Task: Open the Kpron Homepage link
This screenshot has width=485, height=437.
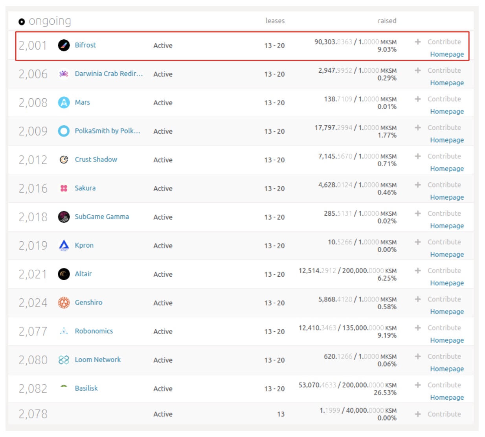Action: (447, 255)
